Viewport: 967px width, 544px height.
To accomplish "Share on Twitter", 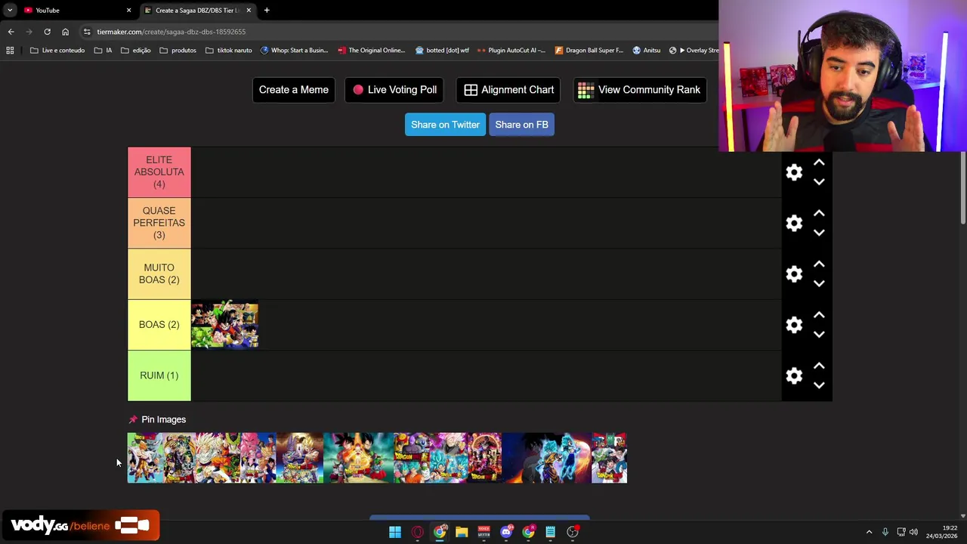I will [x=445, y=125].
